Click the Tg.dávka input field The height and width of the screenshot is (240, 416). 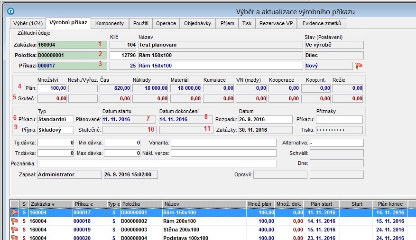55,143
